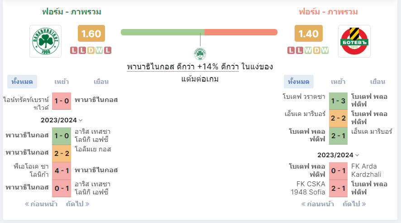The height and width of the screenshot is (223, 401).
Task: Click the green W form badge under 1.60
Action: point(99,50)
